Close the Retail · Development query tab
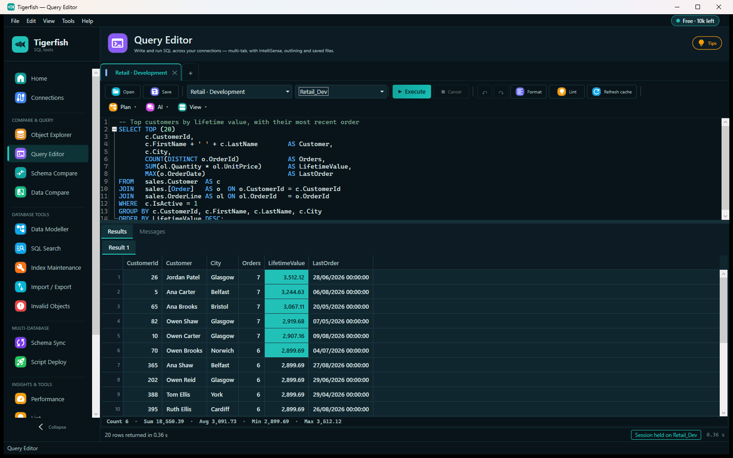 175,73
